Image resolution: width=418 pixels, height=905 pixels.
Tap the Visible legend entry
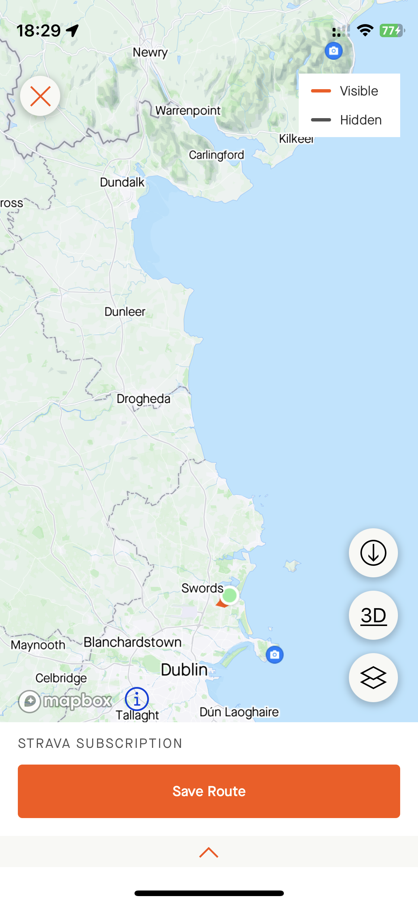[x=349, y=91]
